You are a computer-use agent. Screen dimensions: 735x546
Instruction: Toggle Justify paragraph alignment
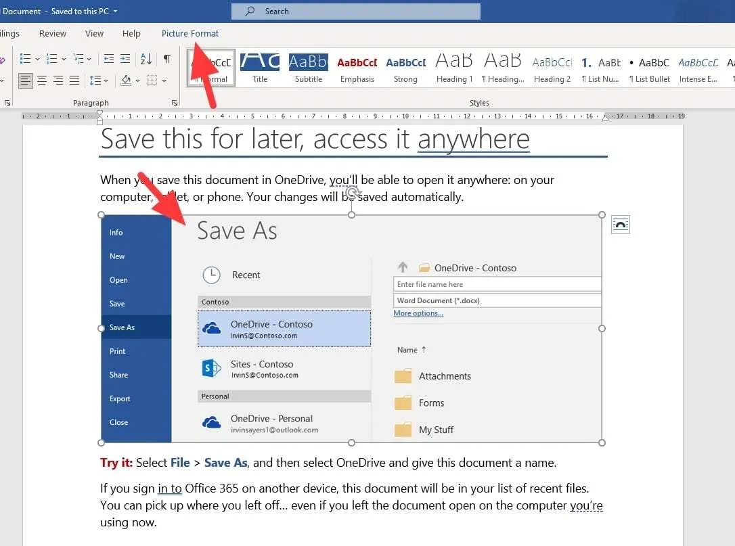74,81
